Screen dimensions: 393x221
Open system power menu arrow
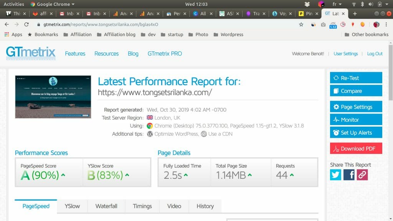pyautogui.click(x=387, y=4)
